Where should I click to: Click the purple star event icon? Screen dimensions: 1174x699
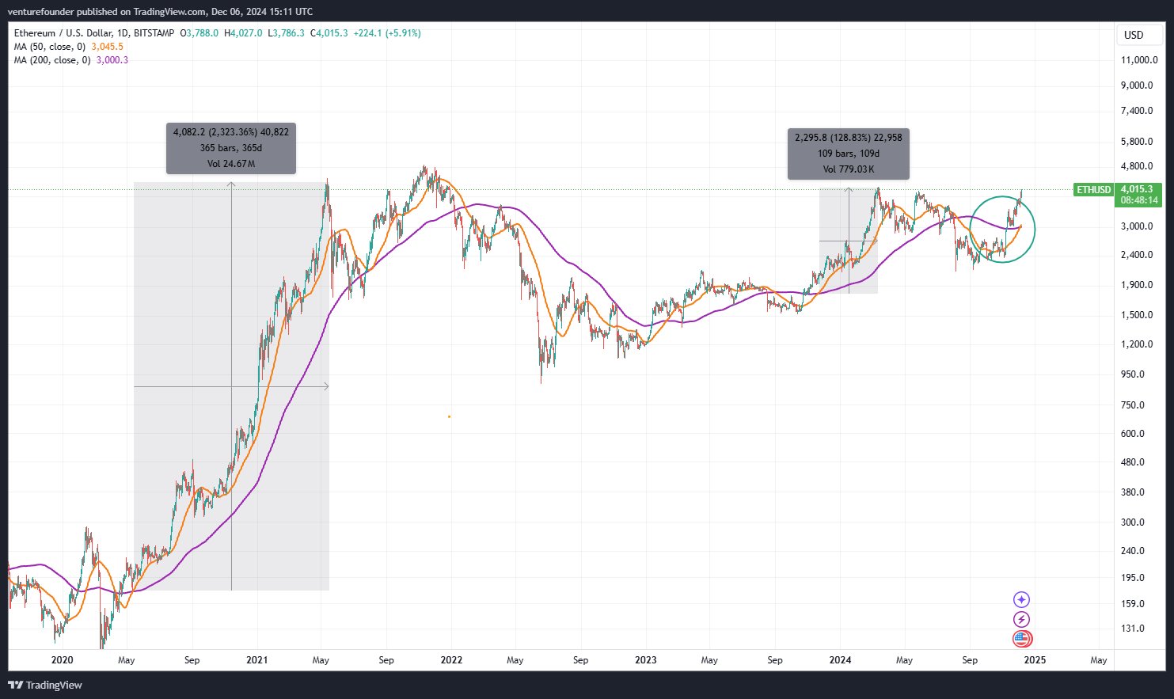coord(1022,600)
